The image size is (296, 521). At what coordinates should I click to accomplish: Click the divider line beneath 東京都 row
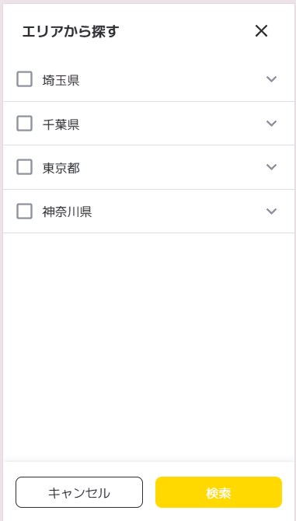pyautogui.click(x=148, y=190)
